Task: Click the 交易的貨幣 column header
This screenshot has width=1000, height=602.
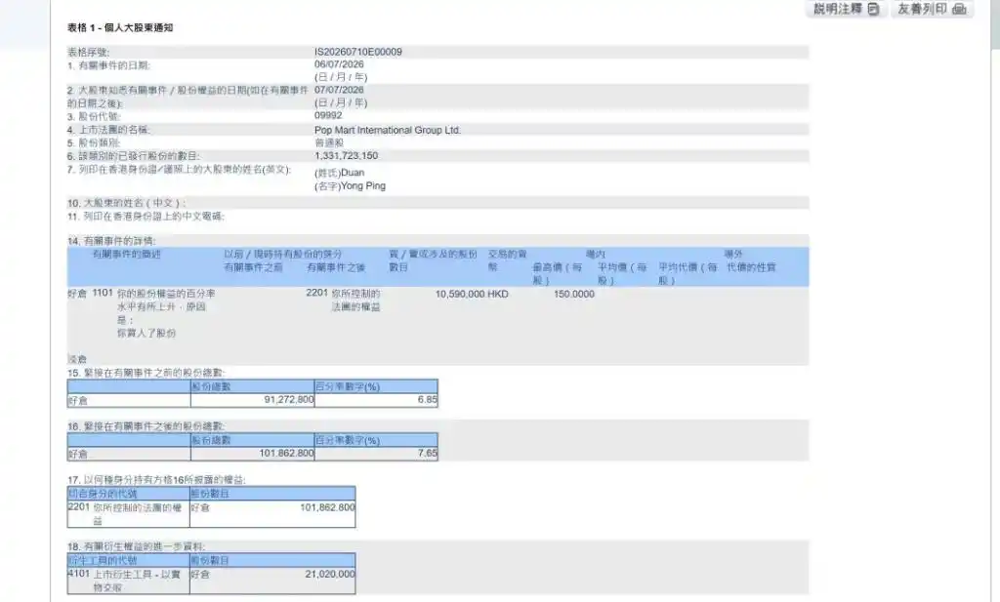Action: click(507, 261)
